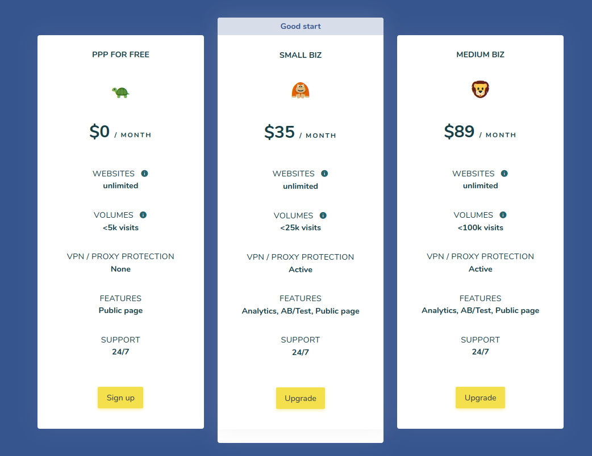Viewport: 592px width, 456px height.
Task: Show Websites info tooltip in Medium Biz
Action: coord(504,174)
